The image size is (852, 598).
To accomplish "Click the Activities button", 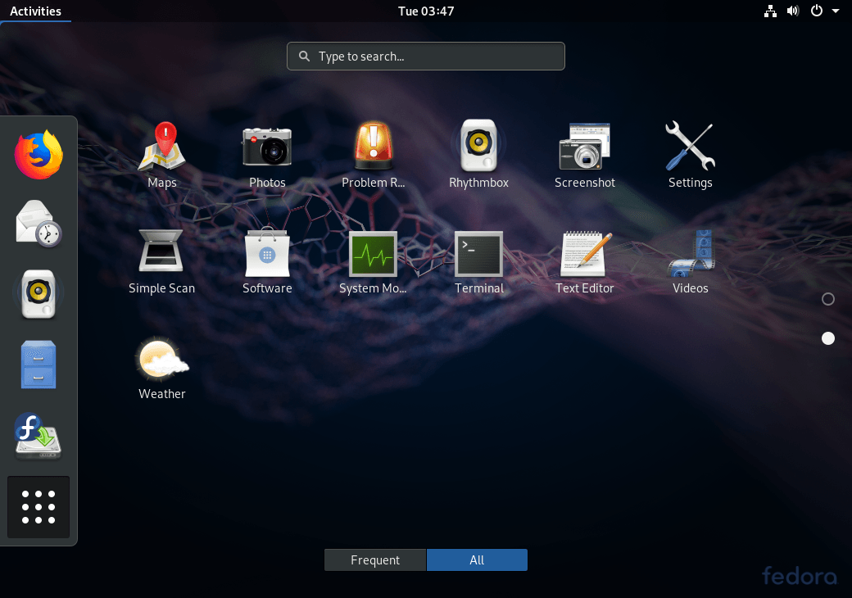I will tap(35, 11).
